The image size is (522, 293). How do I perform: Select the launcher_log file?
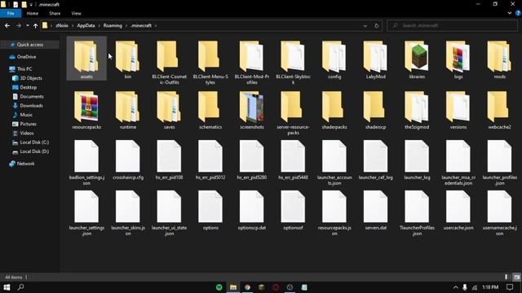[x=417, y=160]
